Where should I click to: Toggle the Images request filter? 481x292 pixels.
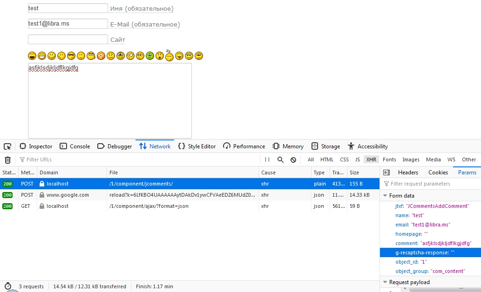click(x=411, y=159)
